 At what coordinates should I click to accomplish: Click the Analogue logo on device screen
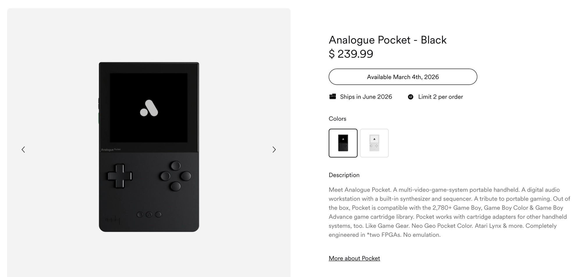[149, 108]
